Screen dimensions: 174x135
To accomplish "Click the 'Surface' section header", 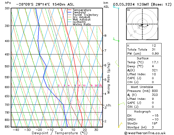I will click(x=142, y=58).
